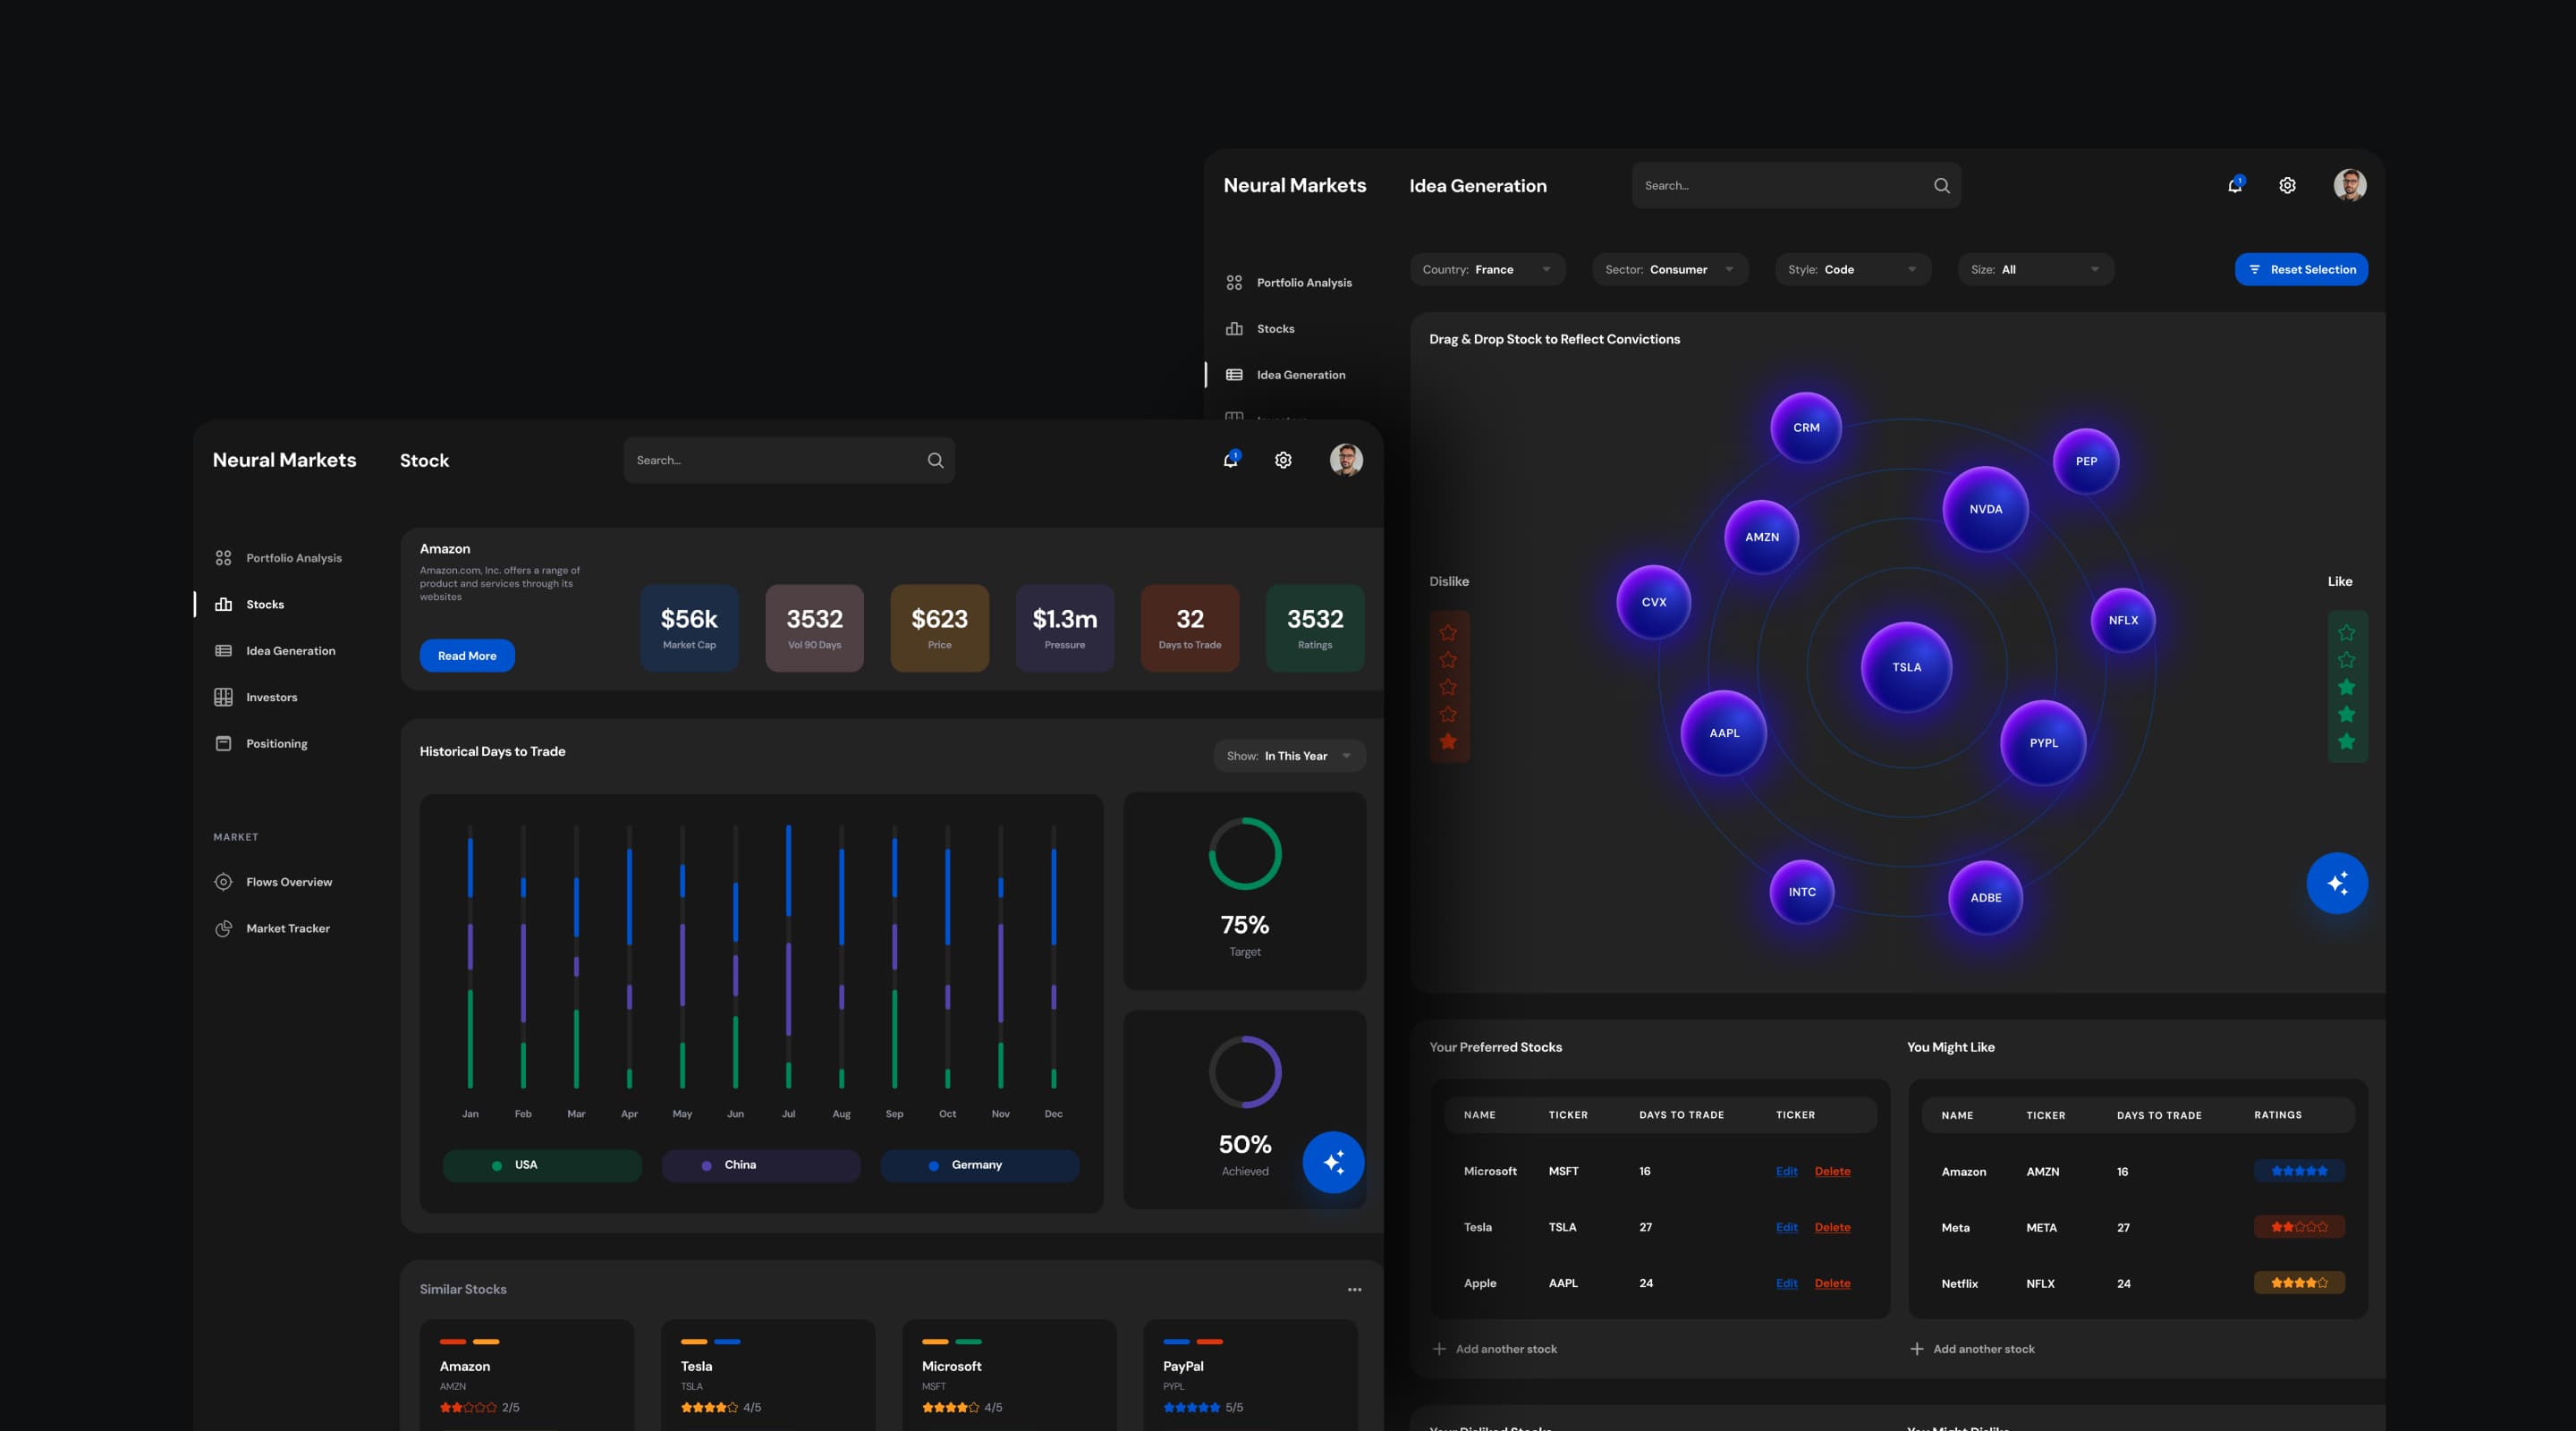Click the sparkle AI button beside 50% Achieved

point(1333,1162)
